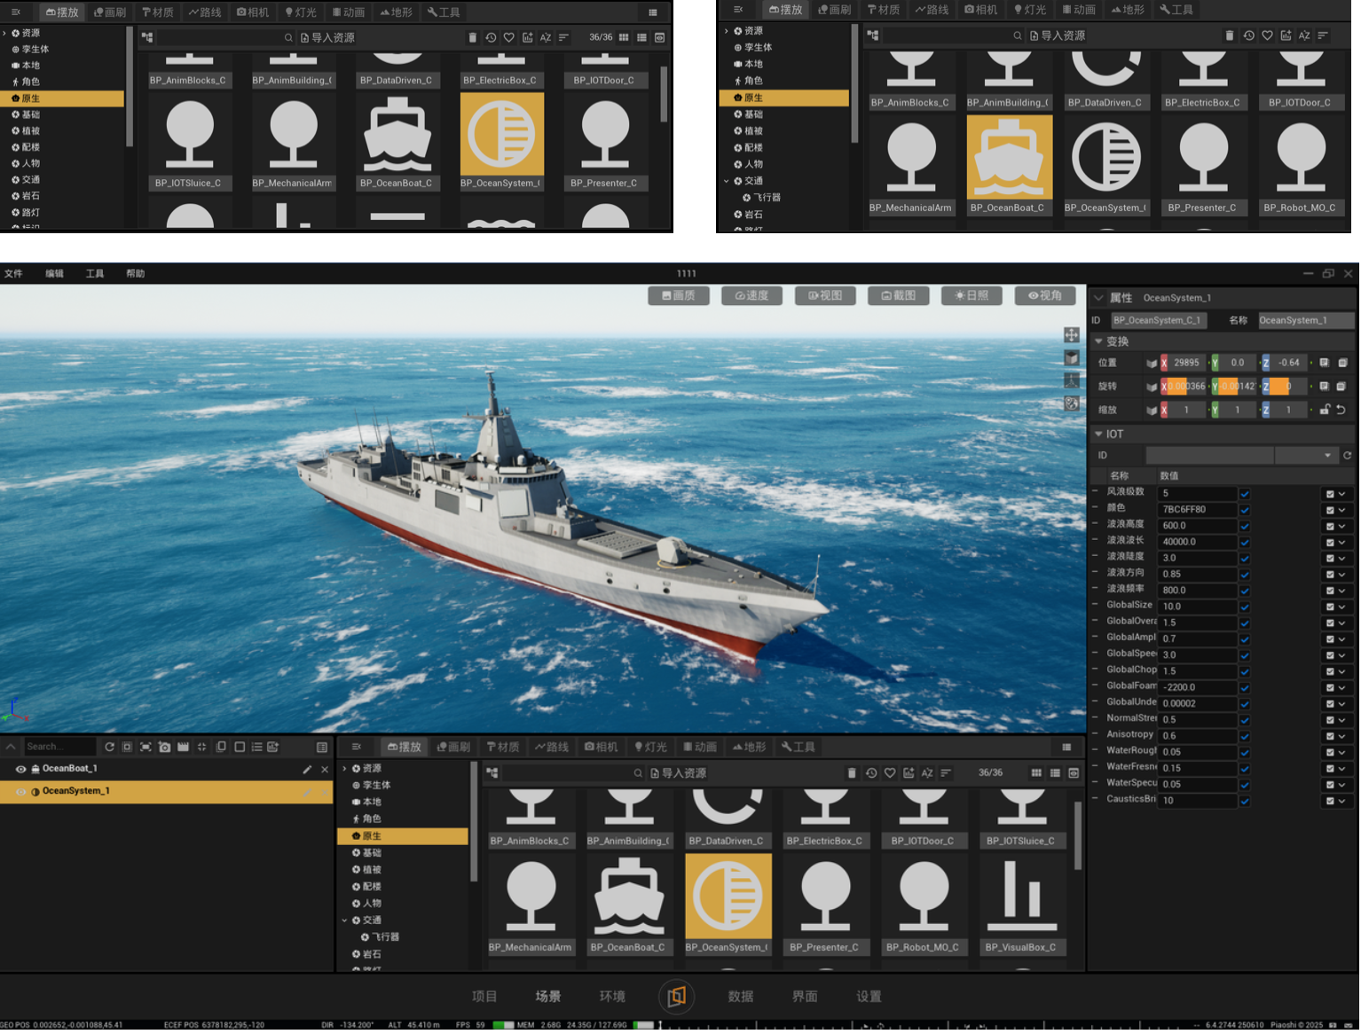Click the padlock icon on the 缩放 scale row

click(x=1325, y=410)
